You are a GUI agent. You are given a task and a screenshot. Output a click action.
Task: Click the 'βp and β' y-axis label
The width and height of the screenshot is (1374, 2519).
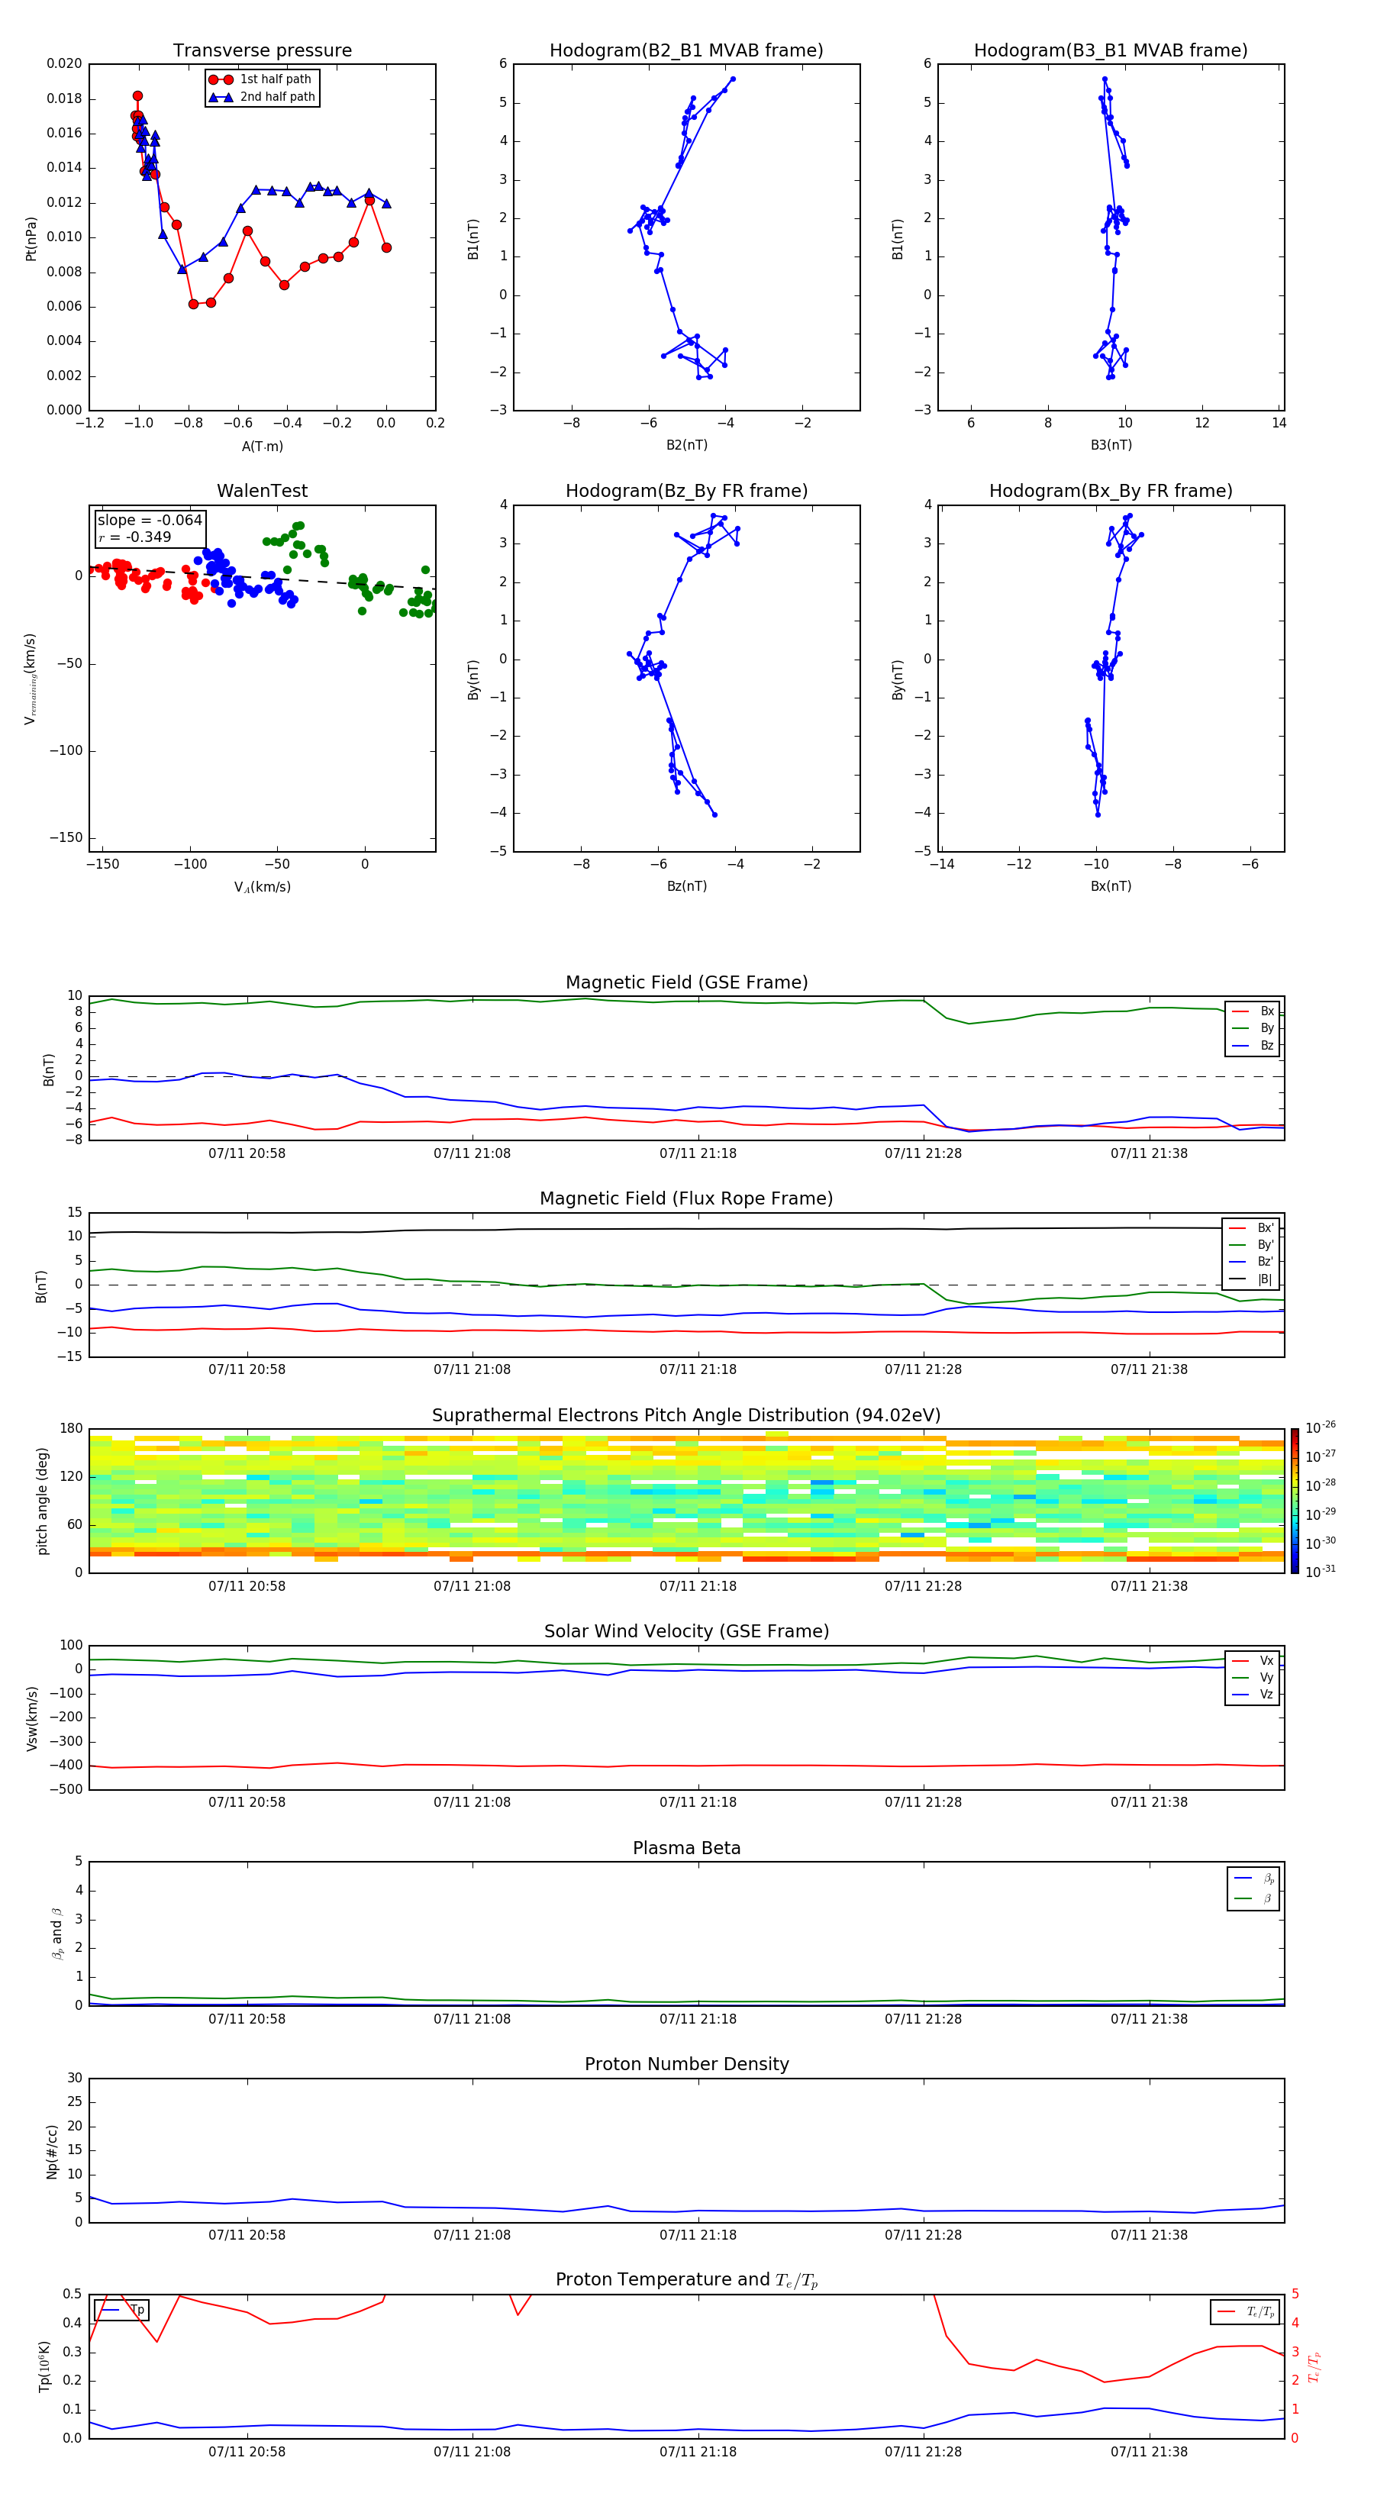58,1934
